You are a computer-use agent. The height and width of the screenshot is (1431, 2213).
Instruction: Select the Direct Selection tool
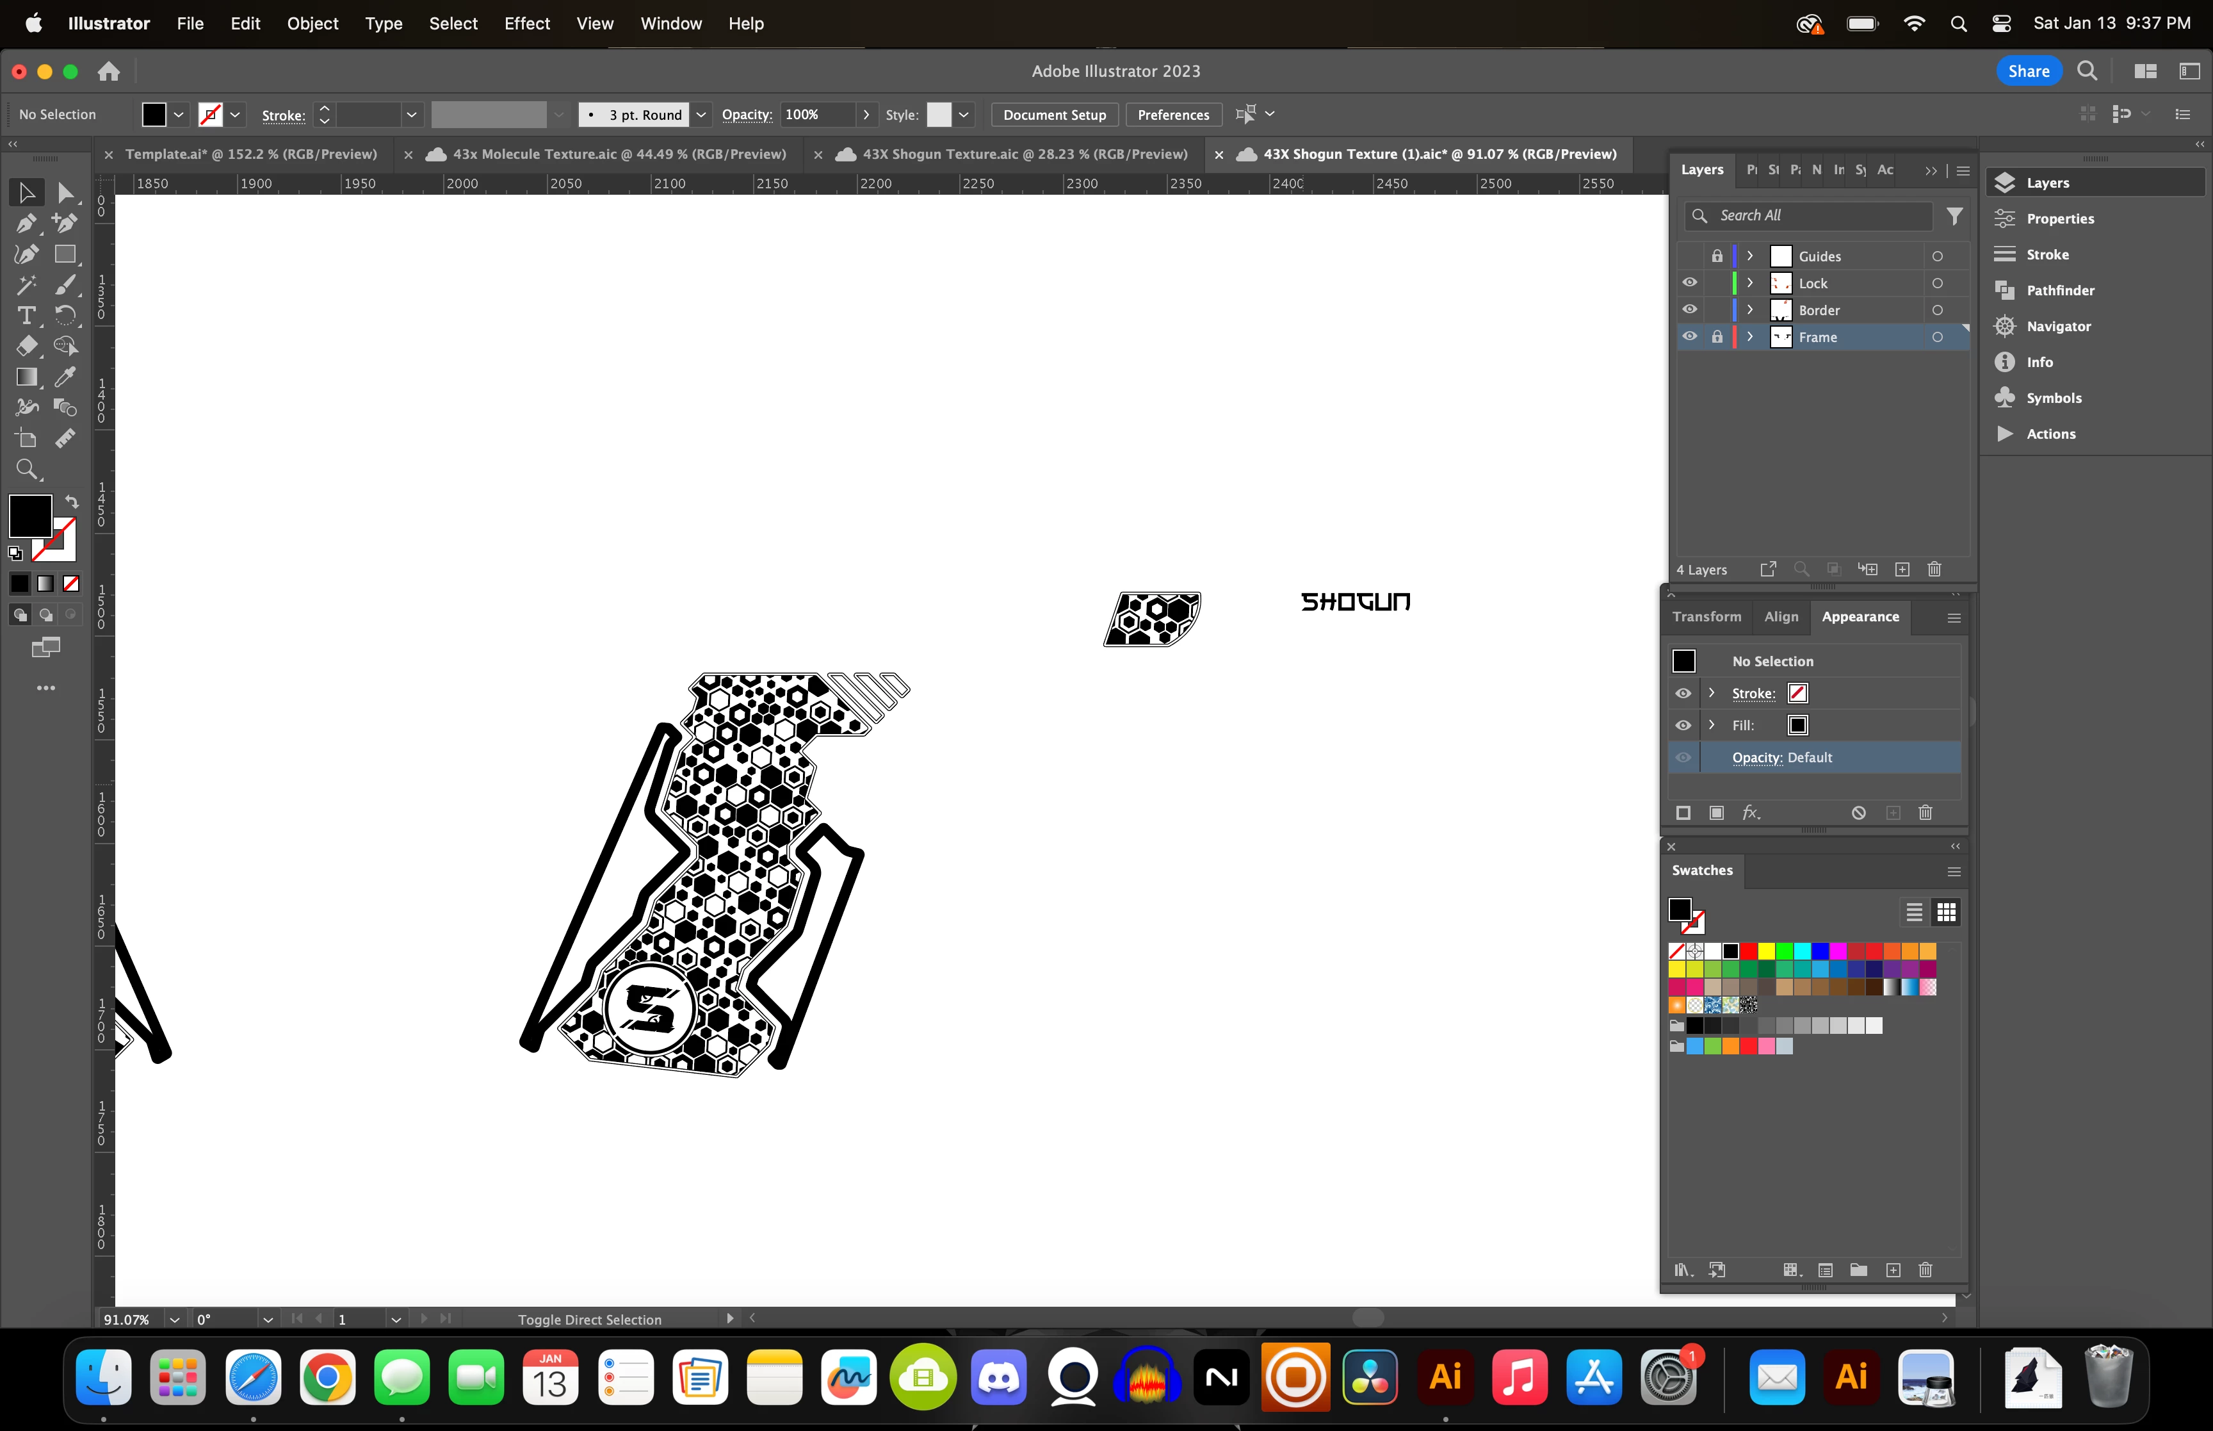pos(65,192)
